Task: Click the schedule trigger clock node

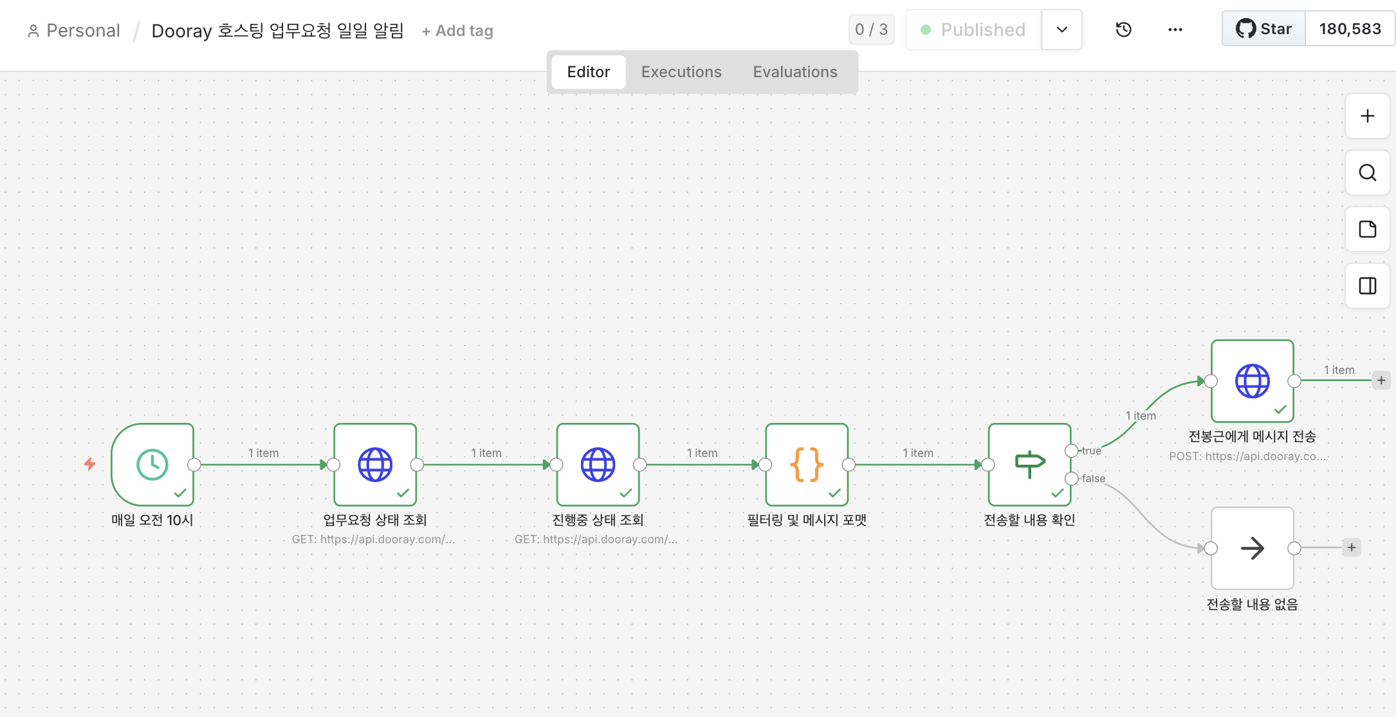Action: 152,464
